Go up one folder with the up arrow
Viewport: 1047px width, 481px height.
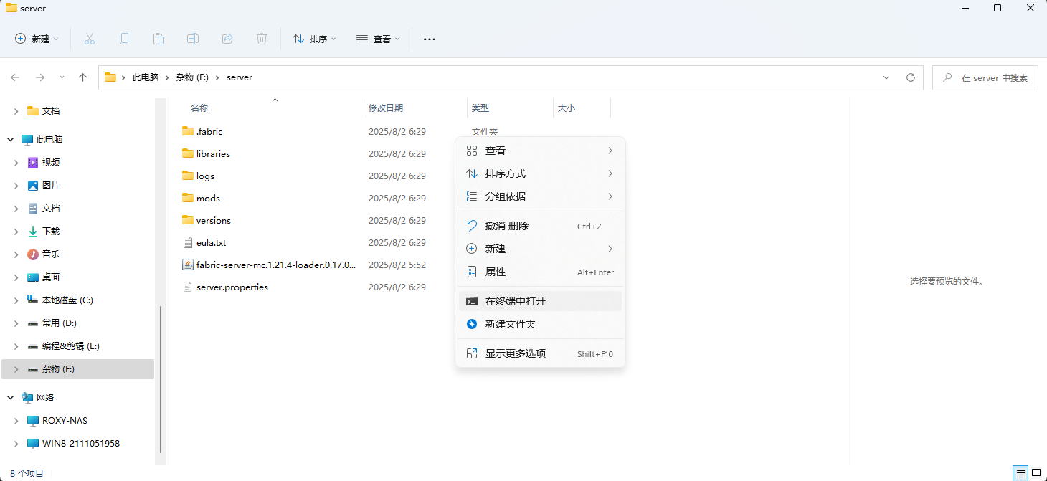(x=82, y=77)
